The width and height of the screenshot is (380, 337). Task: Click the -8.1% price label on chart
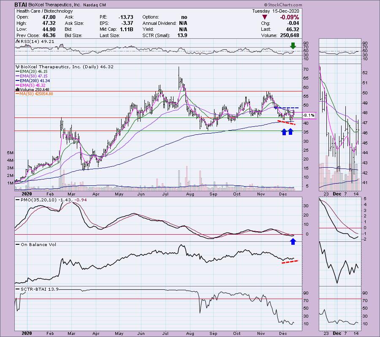coord(309,115)
